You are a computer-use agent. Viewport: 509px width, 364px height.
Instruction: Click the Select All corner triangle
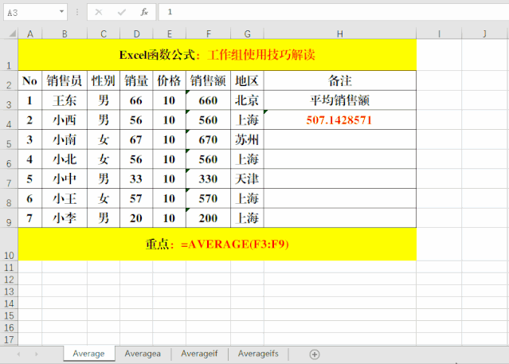[x=9, y=33]
